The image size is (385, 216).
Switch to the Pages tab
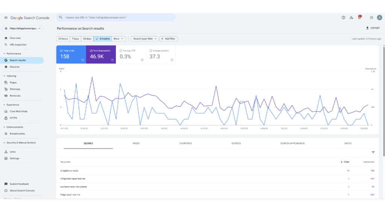136,143
